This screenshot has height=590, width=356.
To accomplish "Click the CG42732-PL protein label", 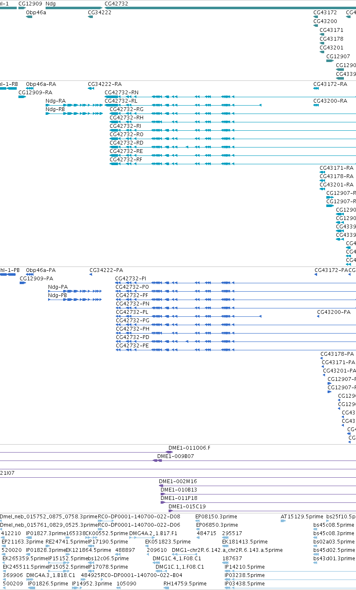I will click(132, 312).
